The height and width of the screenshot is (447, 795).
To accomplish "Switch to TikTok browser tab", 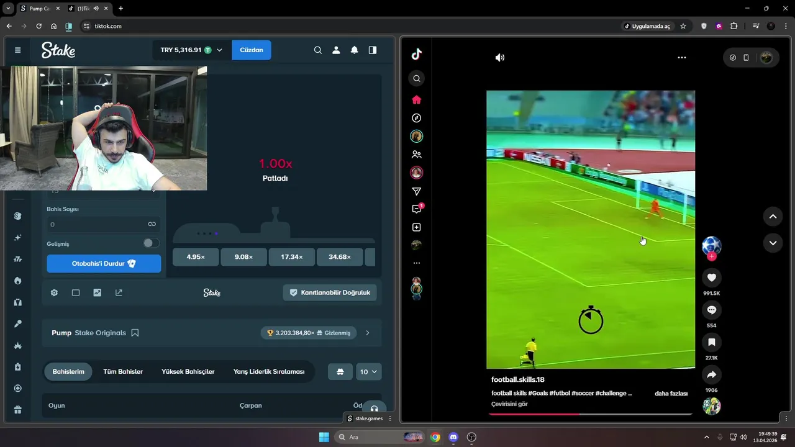I will click(87, 9).
